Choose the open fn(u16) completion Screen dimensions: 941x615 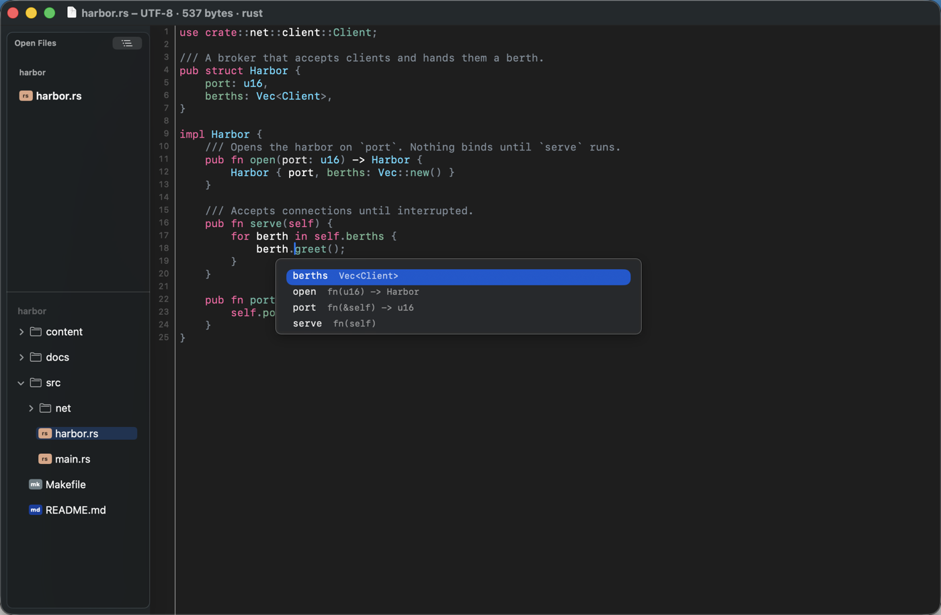tap(458, 292)
